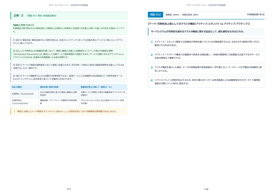Click the 予想模擬試験 第1回 label
The height and width of the screenshot is (195, 275).
point(256,15)
